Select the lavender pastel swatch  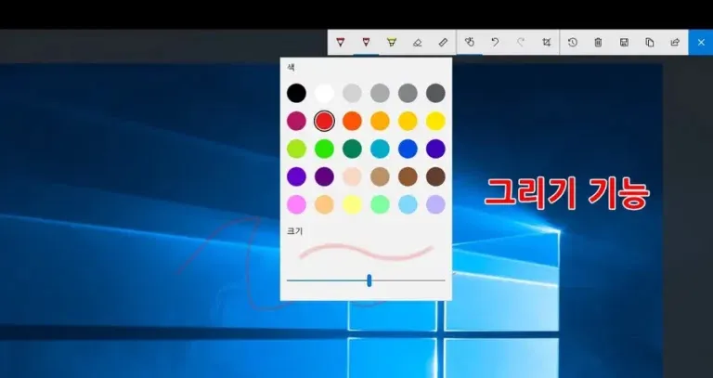[435, 204]
